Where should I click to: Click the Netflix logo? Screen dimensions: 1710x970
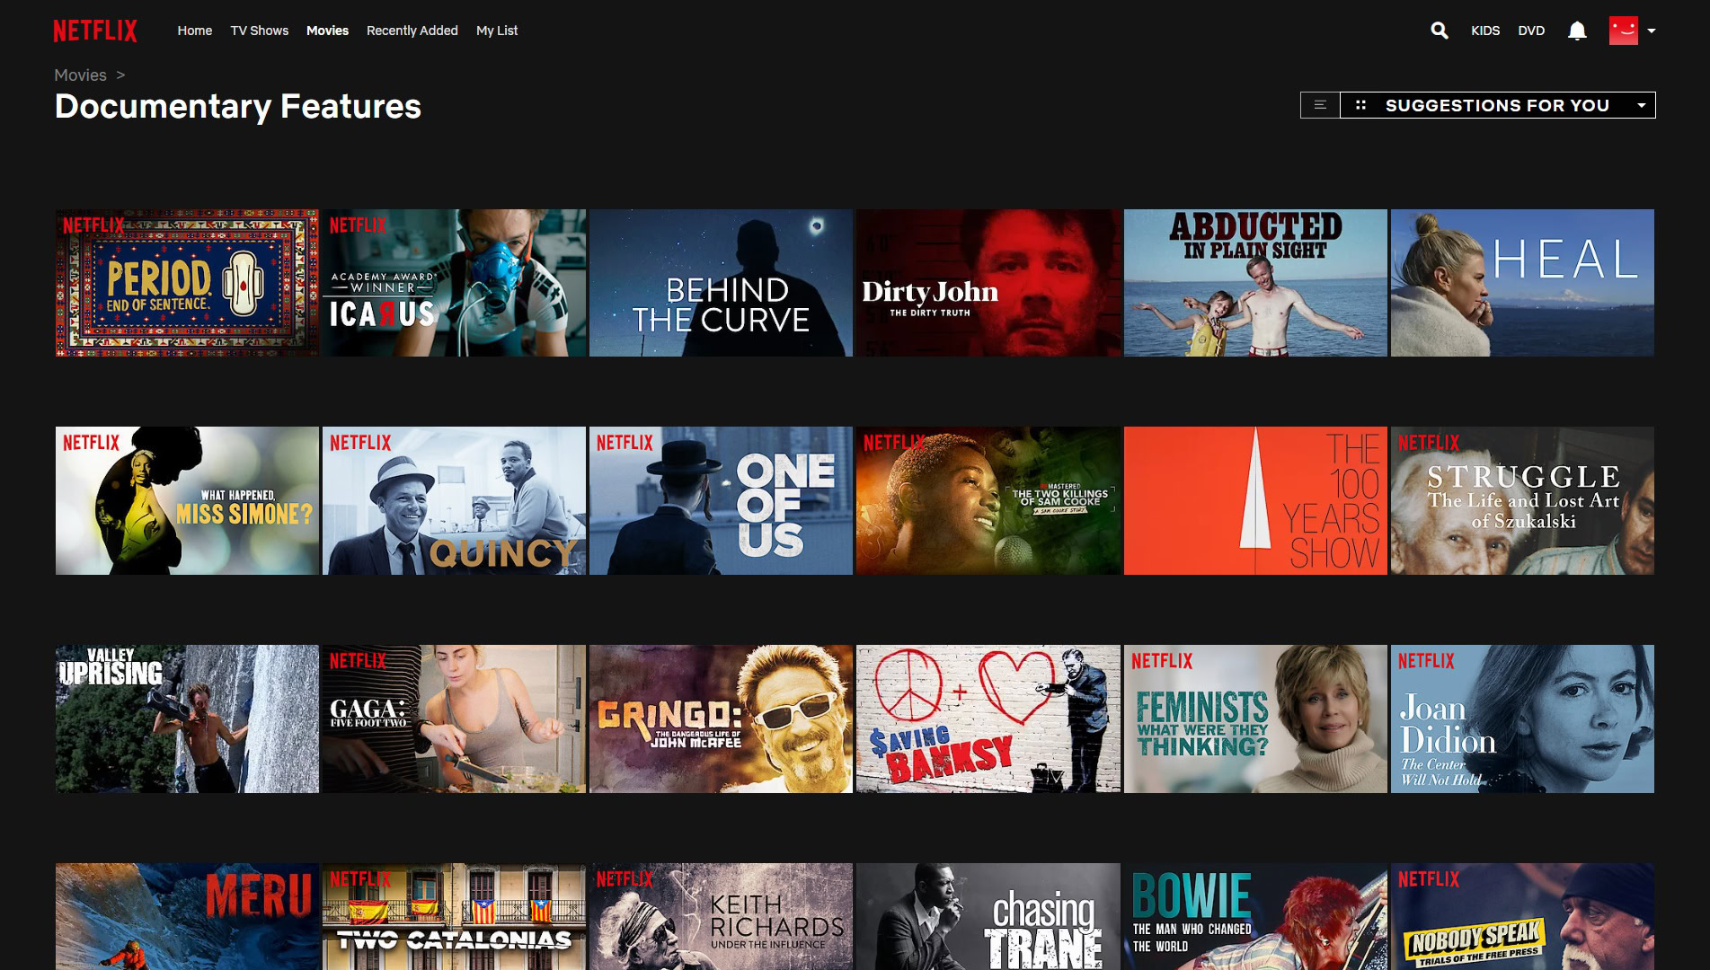[95, 31]
